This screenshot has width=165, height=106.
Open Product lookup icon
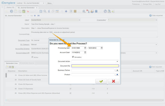(117, 75)
